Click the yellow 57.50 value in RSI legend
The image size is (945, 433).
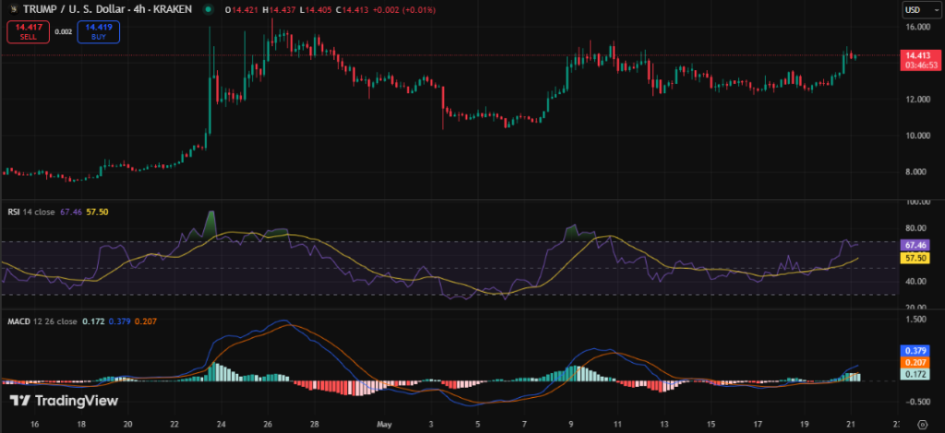[x=98, y=212]
